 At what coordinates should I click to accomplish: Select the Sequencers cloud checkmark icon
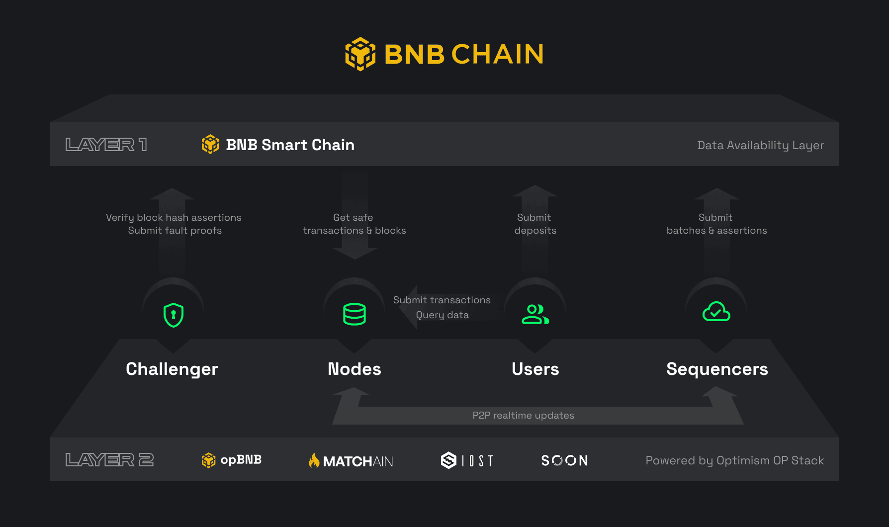pos(716,312)
